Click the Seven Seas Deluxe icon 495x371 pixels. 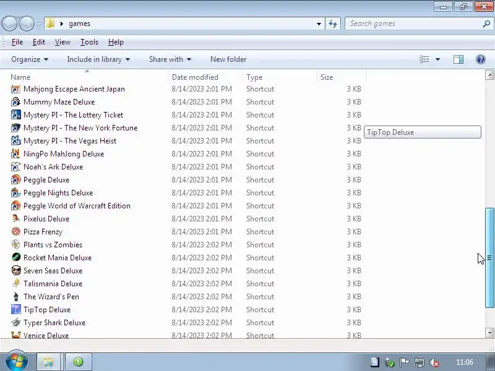click(x=16, y=270)
